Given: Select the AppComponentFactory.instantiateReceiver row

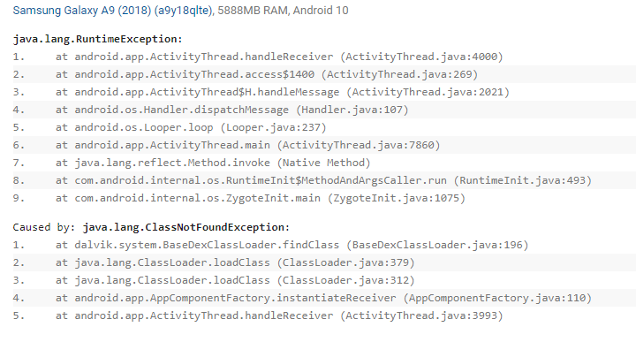Looking at the screenshot, I should 324,298.
